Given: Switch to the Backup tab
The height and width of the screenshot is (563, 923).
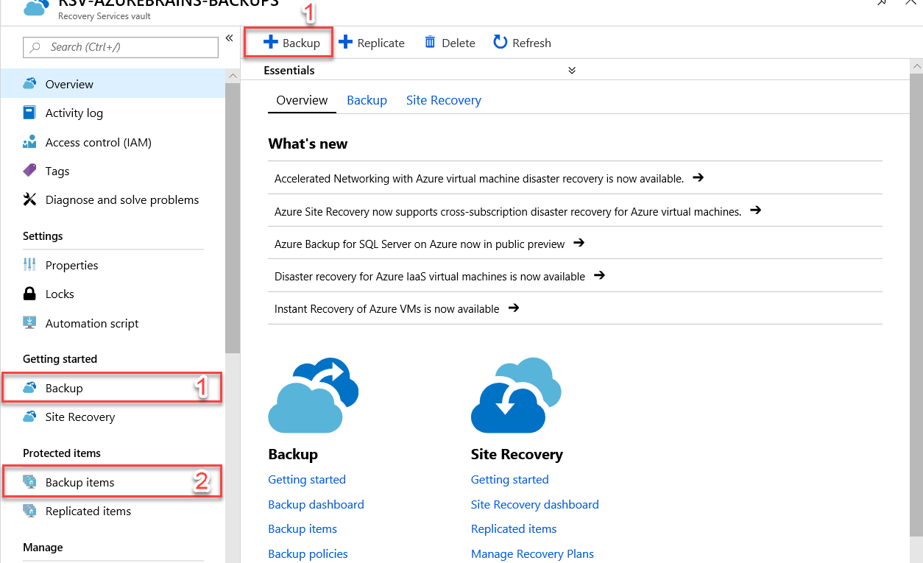Looking at the screenshot, I should [x=367, y=100].
